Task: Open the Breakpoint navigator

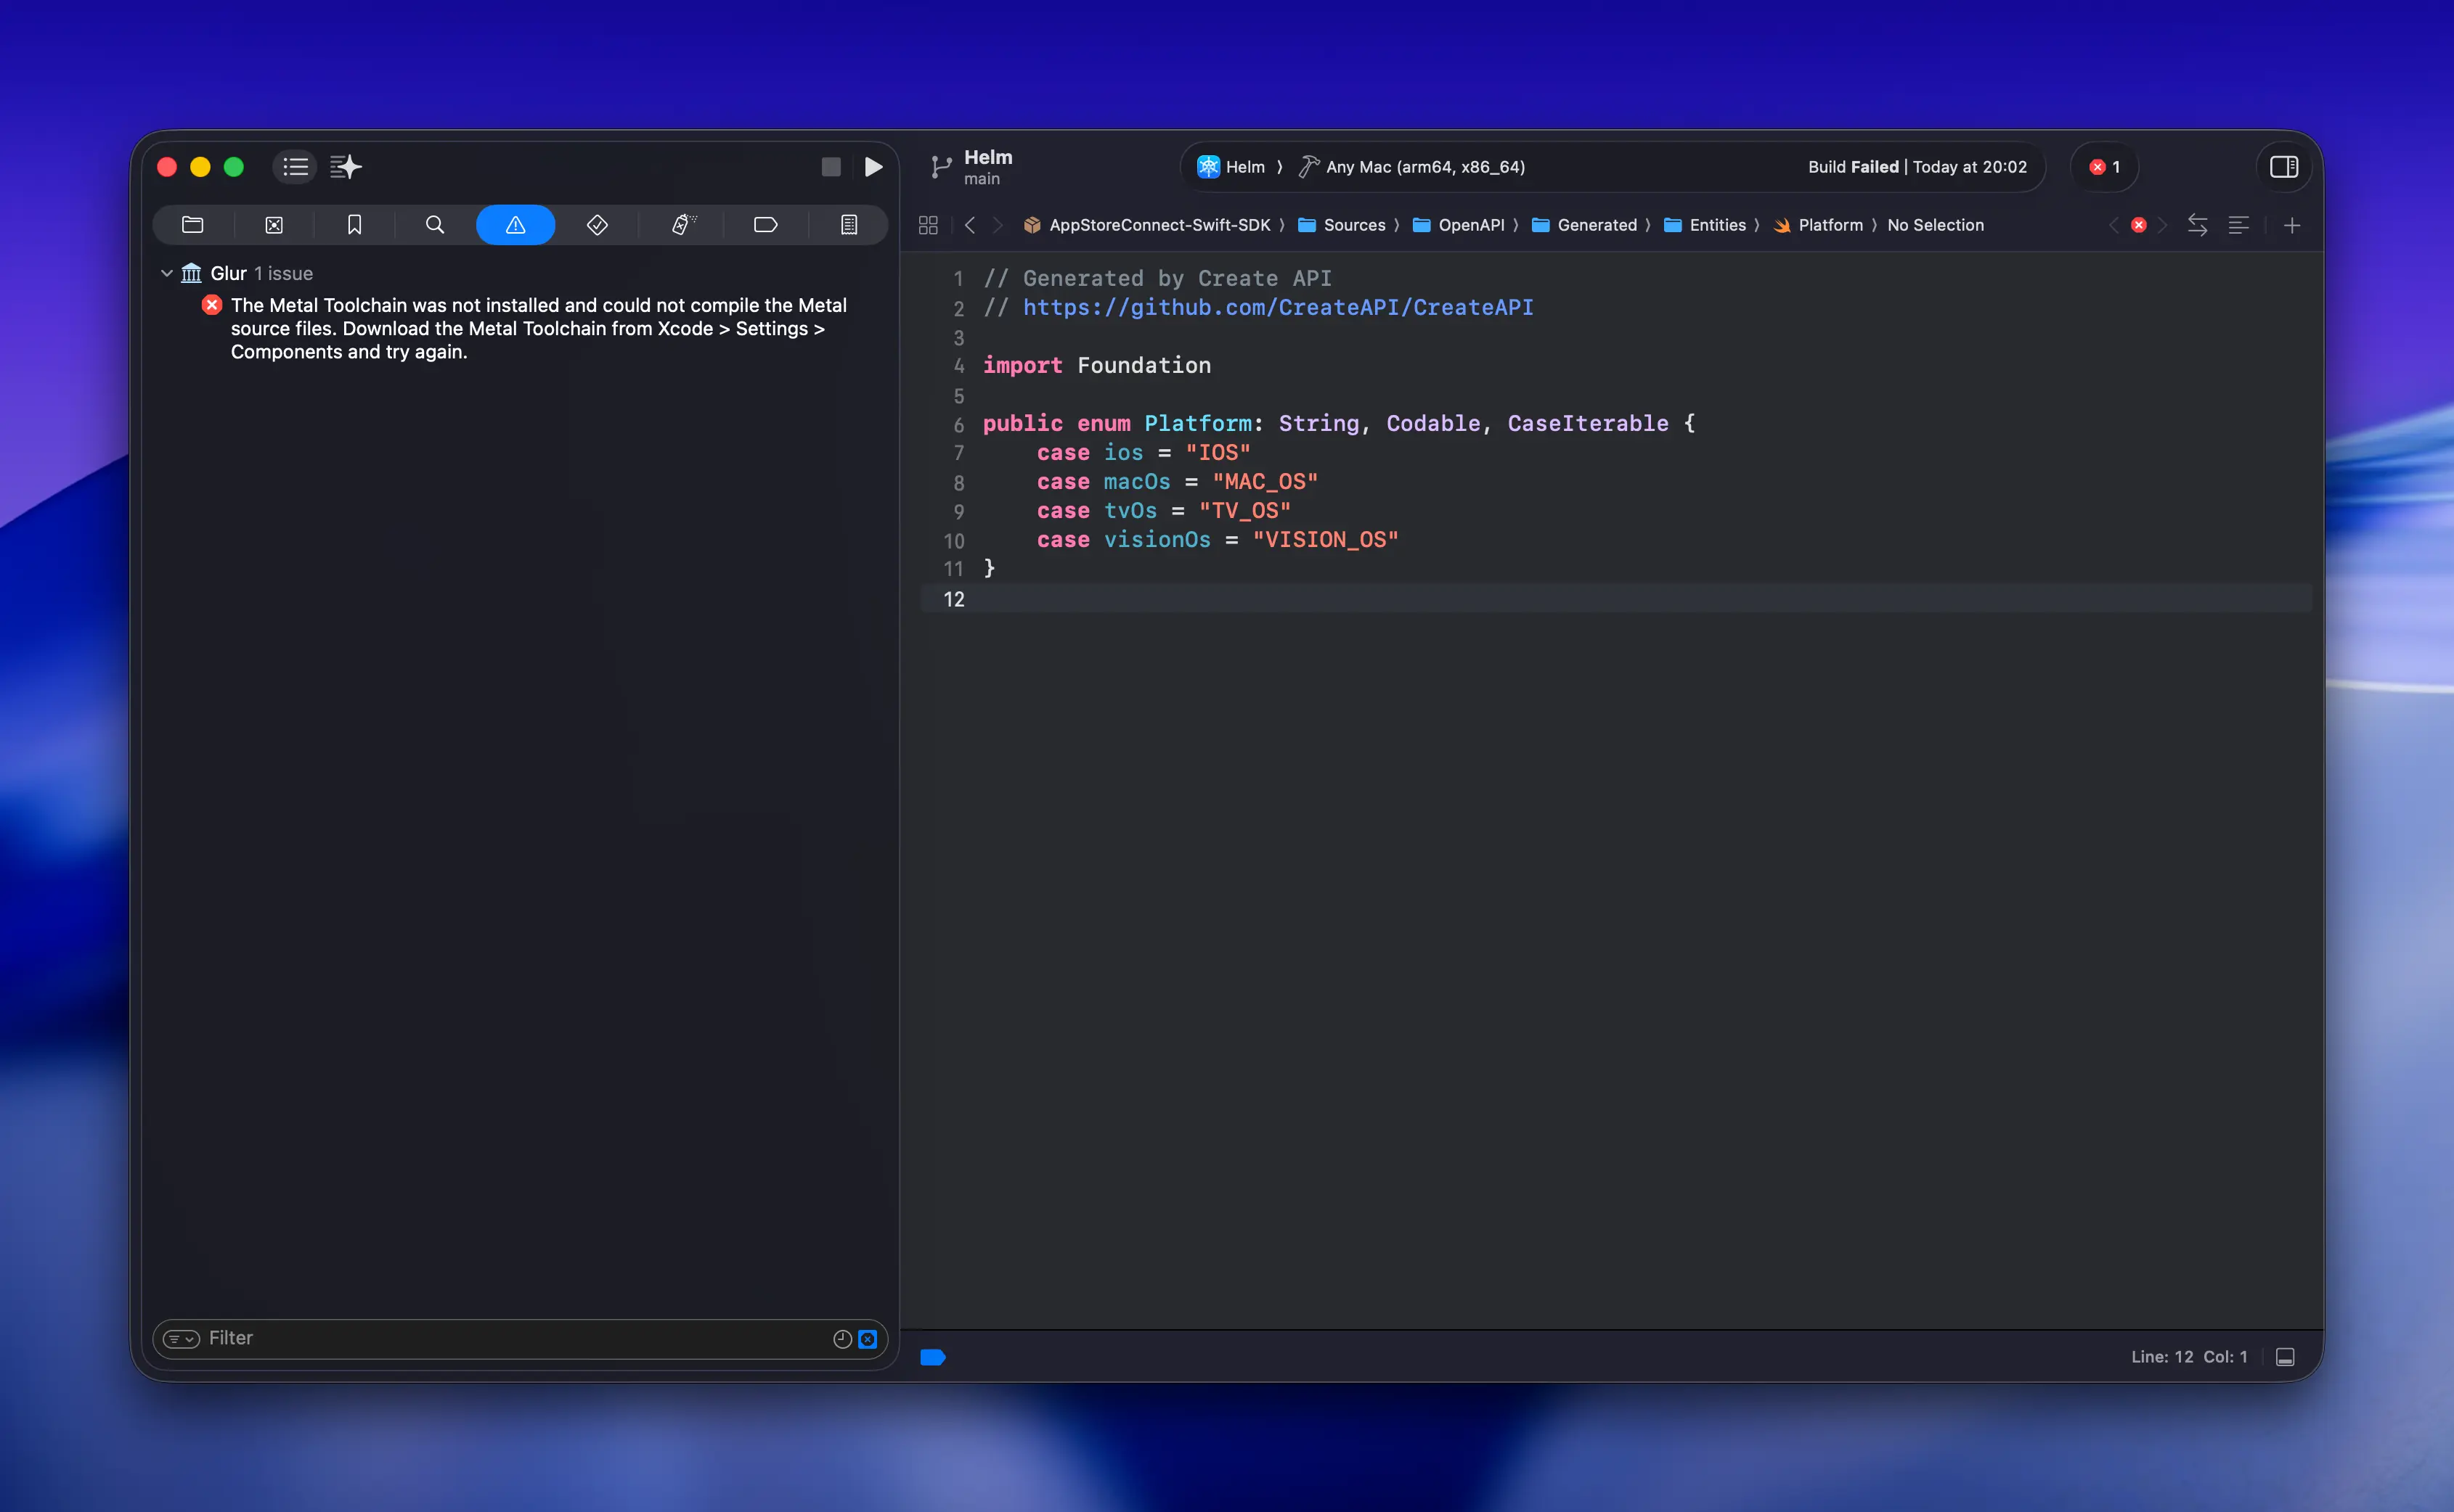Action: click(765, 225)
